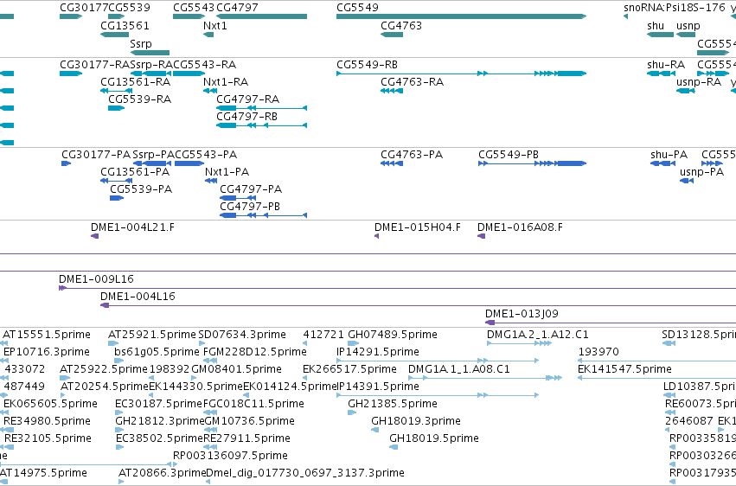Image resolution: width=736 pixels, height=486 pixels.
Task: Select the CG30177 gene label
Action: coord(84,8)
